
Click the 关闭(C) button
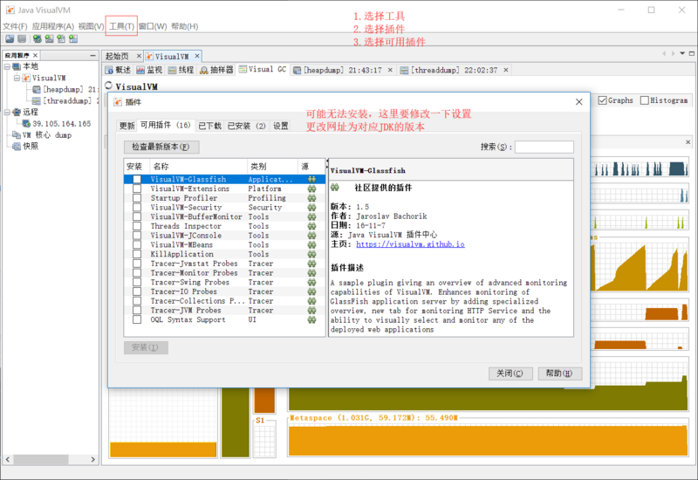(510, 374)
